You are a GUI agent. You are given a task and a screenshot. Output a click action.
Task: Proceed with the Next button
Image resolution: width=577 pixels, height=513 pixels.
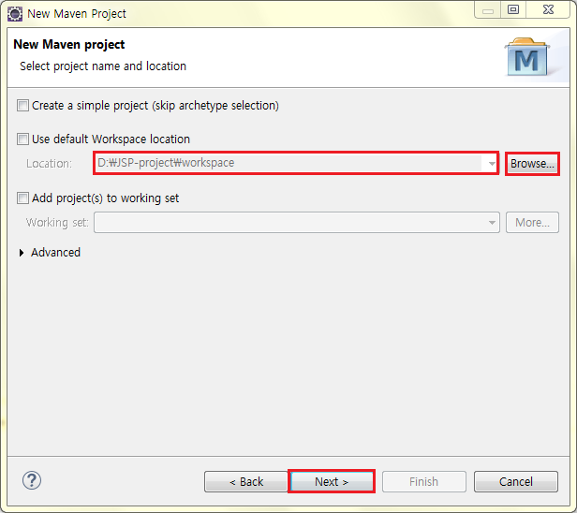pyautogui.click(x=332, y=481)
